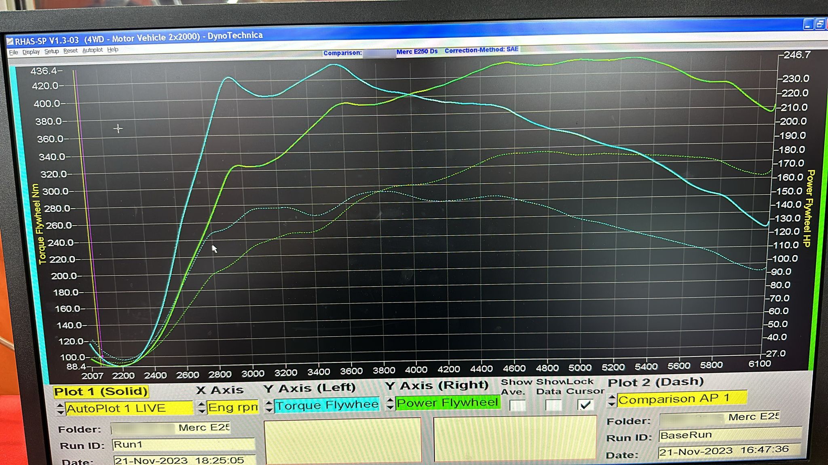Click down arrow beside Eng rpm
Viewport: 828px width, 465px height.
coord(201,411)
